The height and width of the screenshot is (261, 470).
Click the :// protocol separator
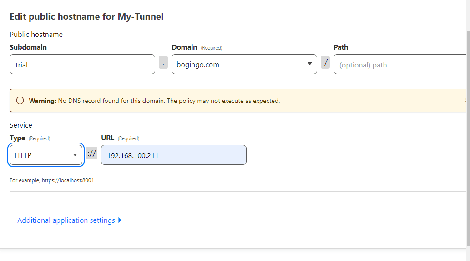tap(92, 154)
